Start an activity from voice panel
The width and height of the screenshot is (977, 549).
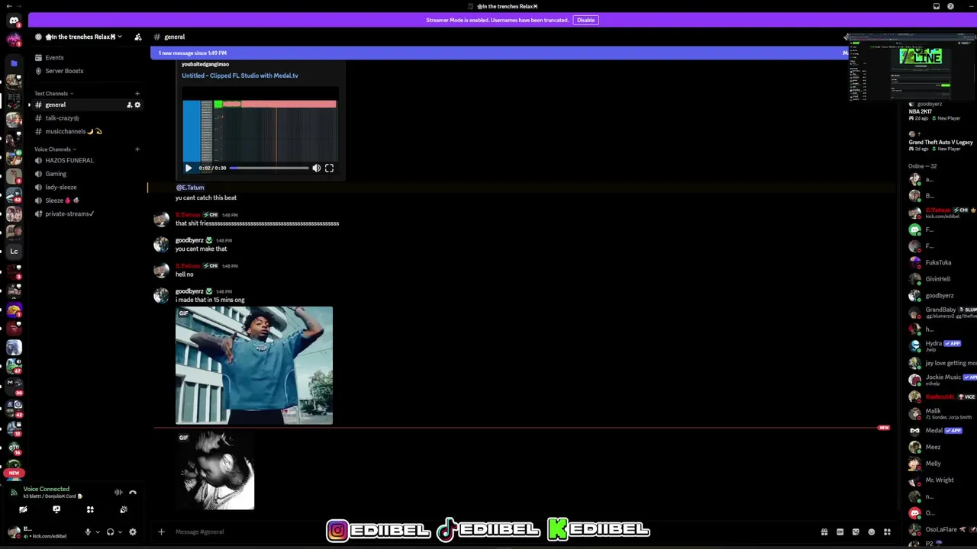[90, 509]
